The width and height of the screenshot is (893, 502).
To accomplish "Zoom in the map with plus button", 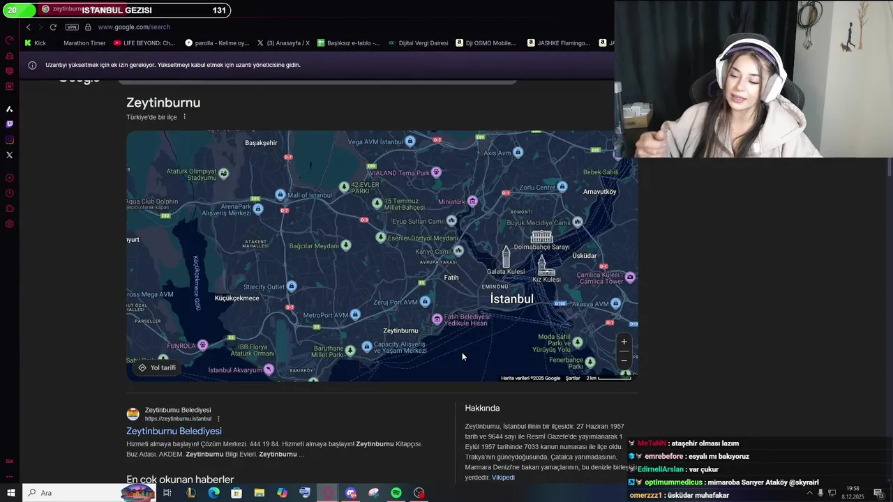I will point(624,342).
